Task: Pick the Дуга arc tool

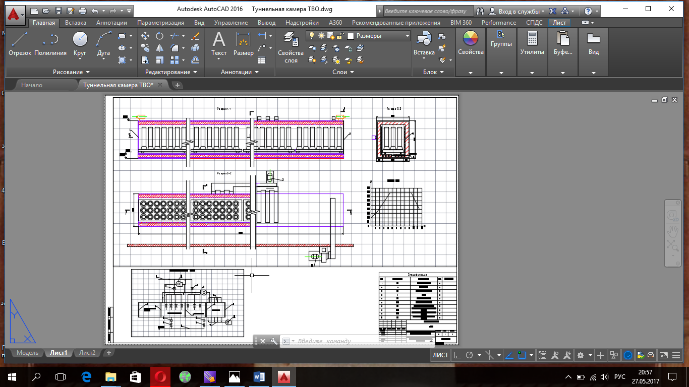Action: click(103, 44)
